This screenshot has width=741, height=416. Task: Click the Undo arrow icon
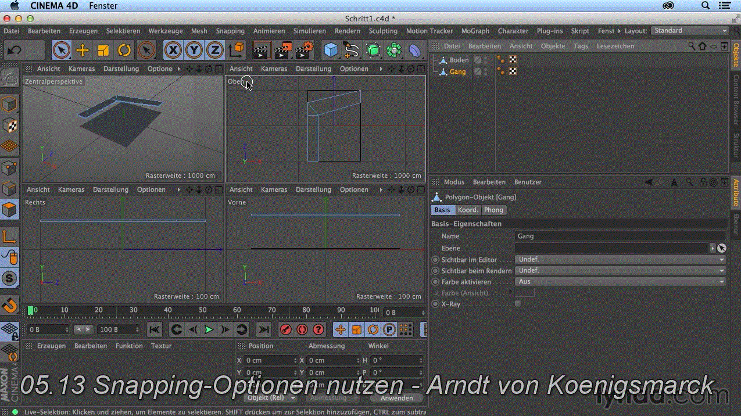pos(14,51)
